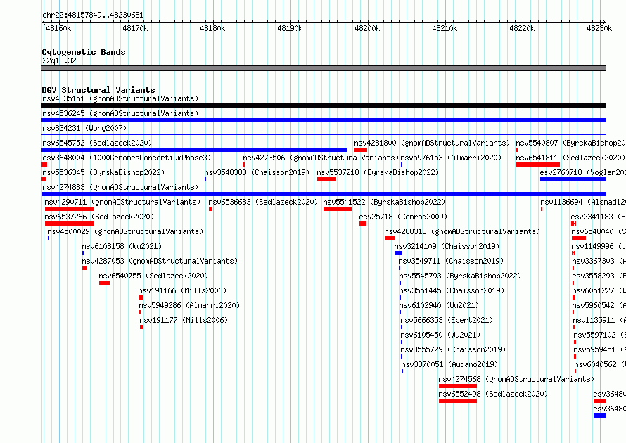Open nsv5976153 (Almarri2020) entry
The height and width of the screenshot is (443, 626).
pyautogui.click(x=451, y=158)
